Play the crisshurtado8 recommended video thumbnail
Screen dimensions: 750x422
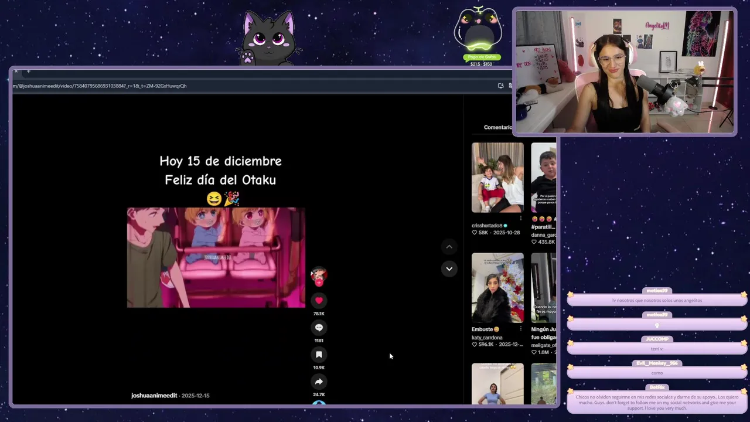497,178
